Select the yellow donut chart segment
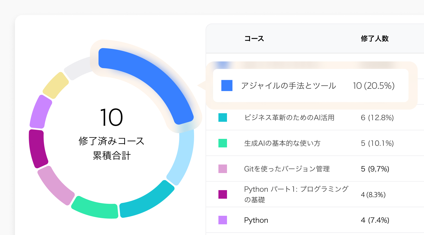This screenshot has width=424, height=235. click(x=56, y=85)
